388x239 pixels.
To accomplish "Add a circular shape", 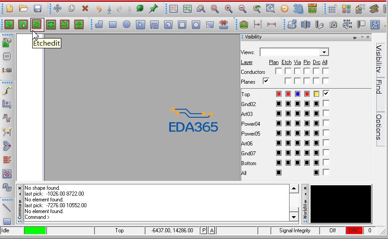I will coord(127,25).
